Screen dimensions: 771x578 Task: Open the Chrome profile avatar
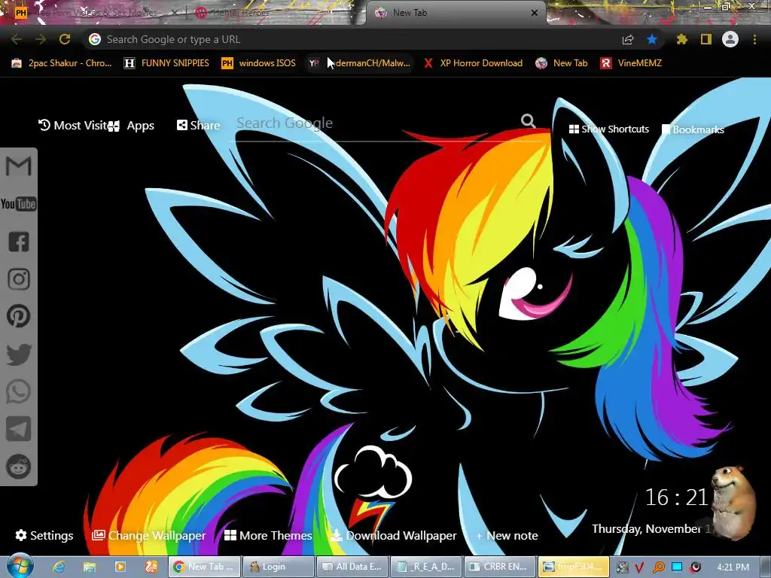click(730, 39)
